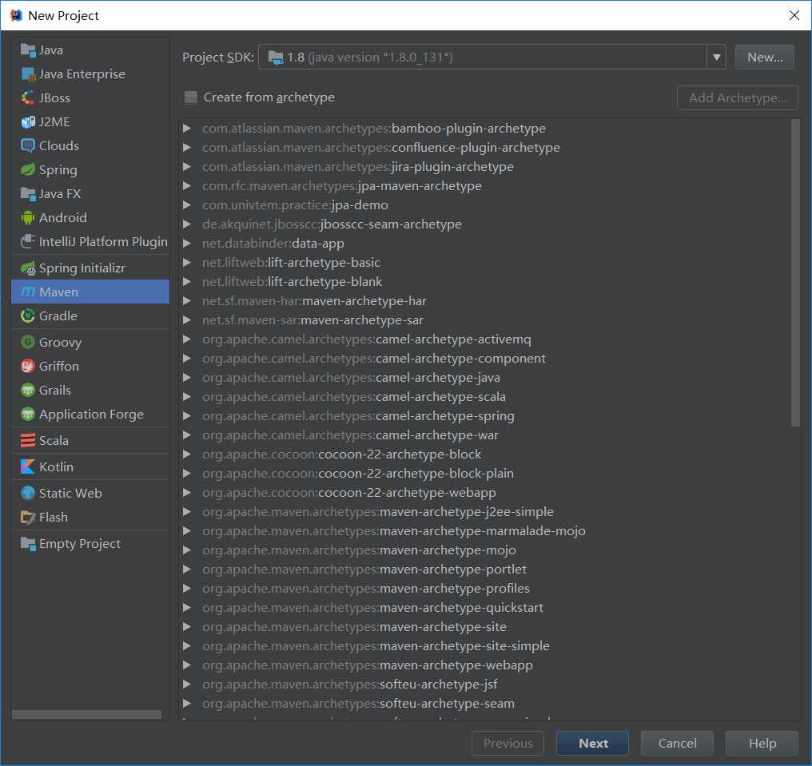The image size is (812, 766).
Task: Select softeu-archetype-jsf row
Action: (484, 685)
